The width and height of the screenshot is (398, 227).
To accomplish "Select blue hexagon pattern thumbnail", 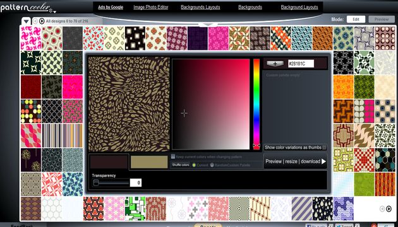I will point(343,209).
